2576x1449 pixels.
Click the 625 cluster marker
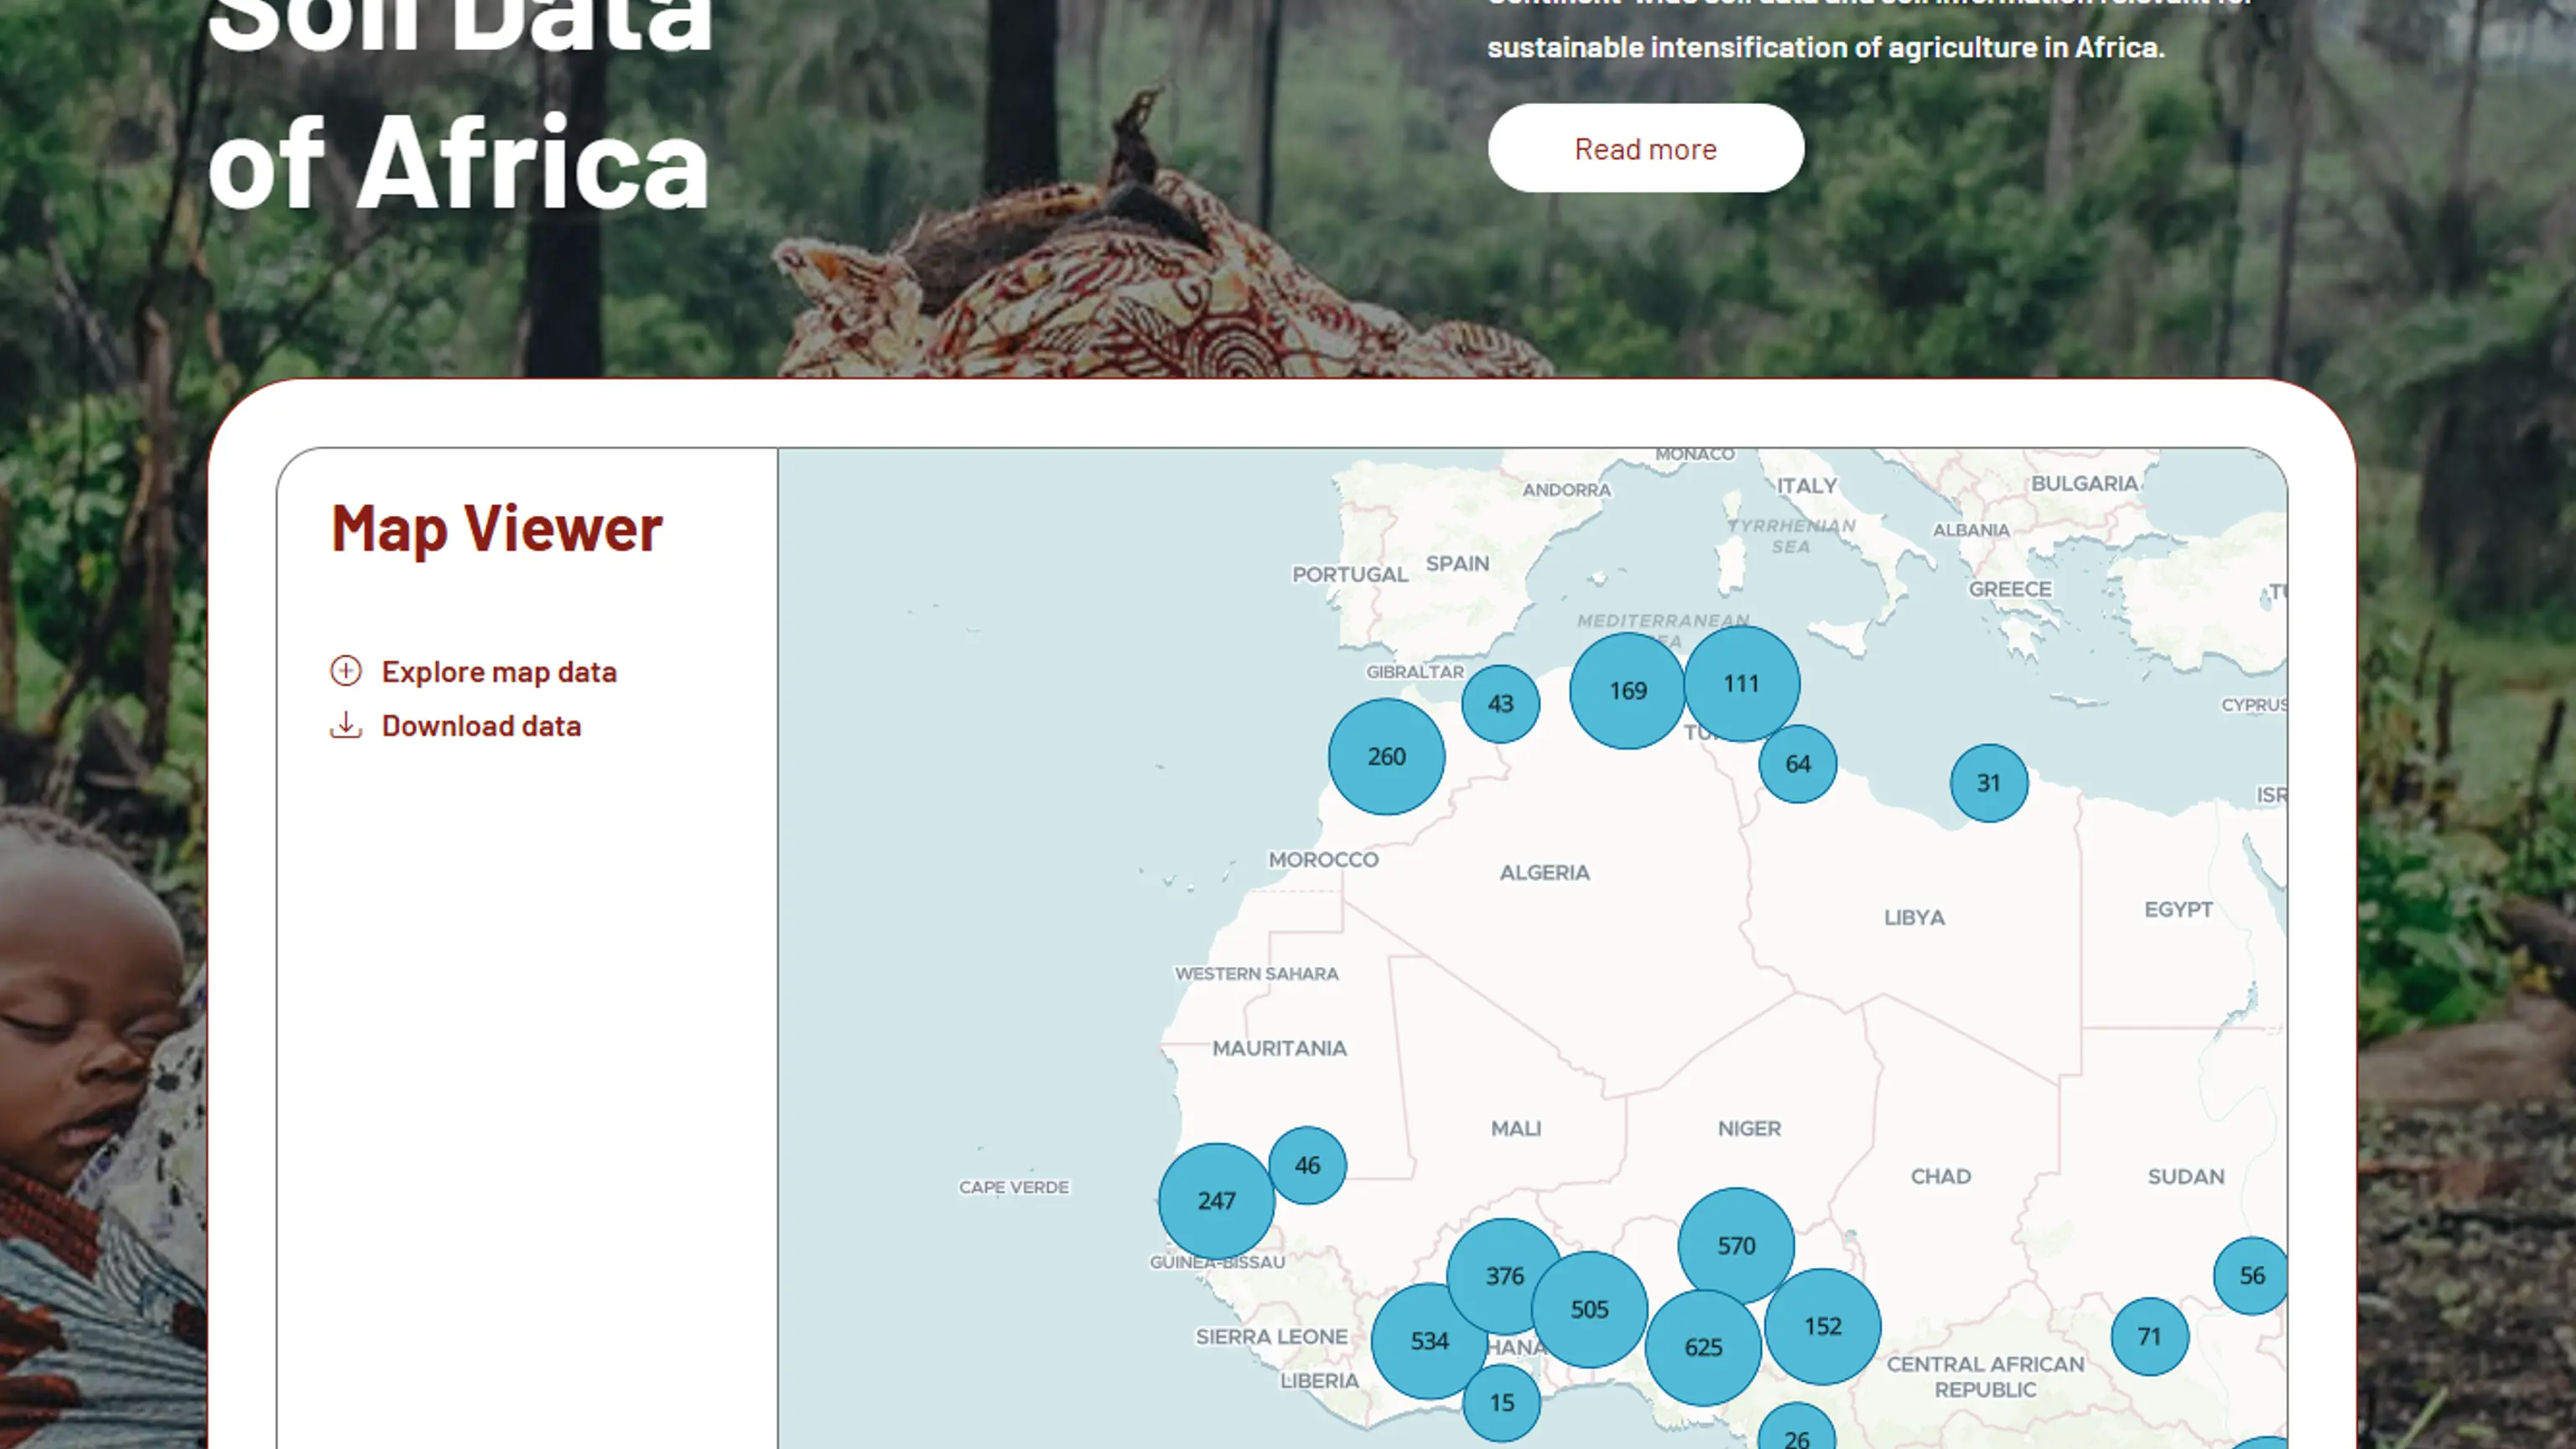click(1702, 1347)
